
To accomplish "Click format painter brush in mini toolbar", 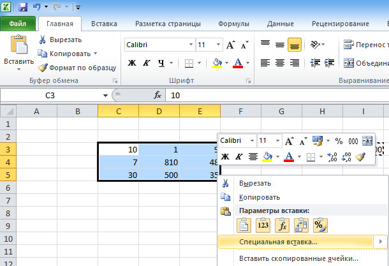I will pyautogui.click(x=360, y=157).
